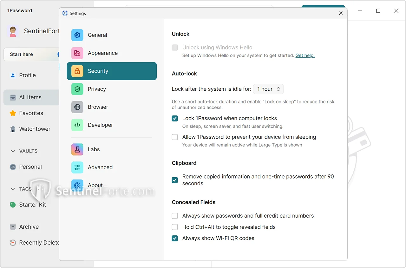Open Recently Deleted in the sidebar
The height and width of the screenshot is (268, 406).
click(x=31, y=243)
